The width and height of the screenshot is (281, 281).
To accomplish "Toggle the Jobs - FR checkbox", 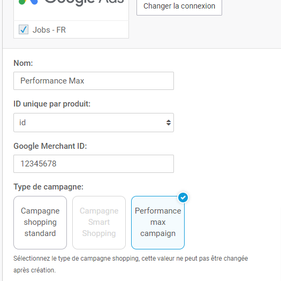I will tap(24, 29).
